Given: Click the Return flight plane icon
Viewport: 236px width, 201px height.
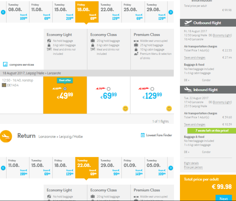Looking at the screenshot, I should click(6, 136).
